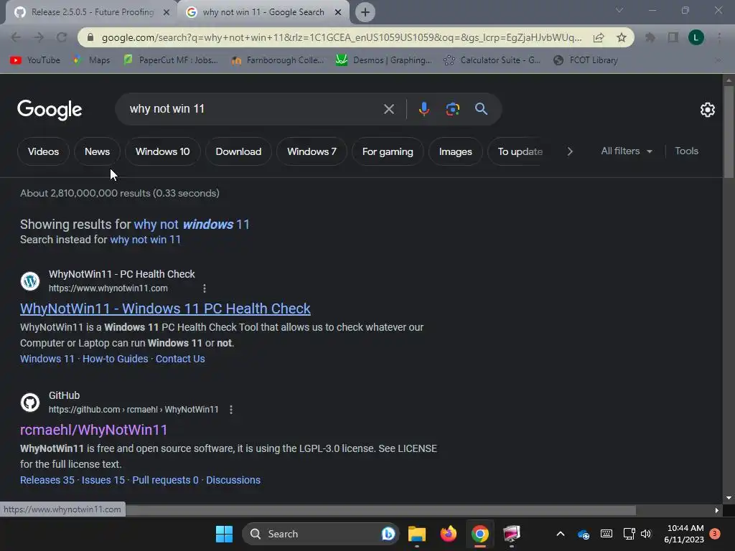
Task: Select the Windows 7 filter chip
Action: point(312,151)
